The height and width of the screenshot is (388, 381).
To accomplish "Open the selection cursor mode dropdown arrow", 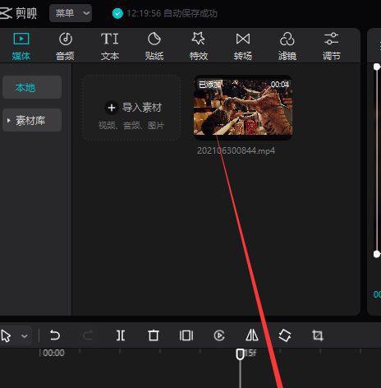I will tap(25, 335).
